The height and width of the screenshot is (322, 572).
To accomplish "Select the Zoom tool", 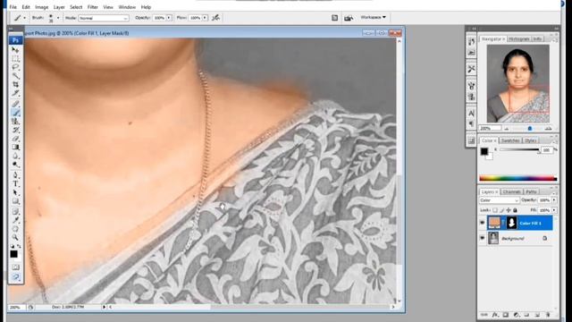I will click(x=15, y=238).
